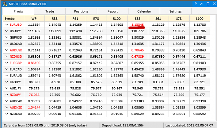Select the EURUSD symbol name
This screenshot has height=128, width=217.
[16, 25]
